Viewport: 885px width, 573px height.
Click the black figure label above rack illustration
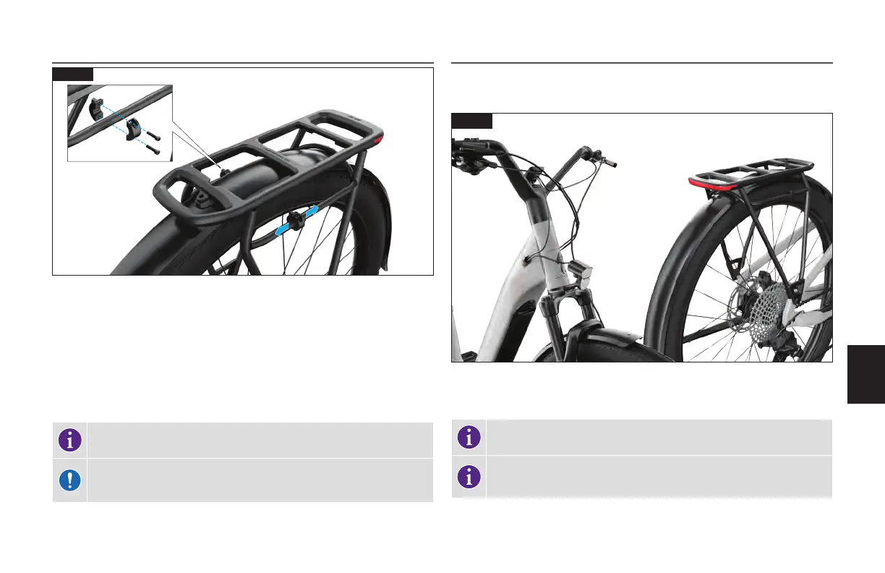[72, 74]
